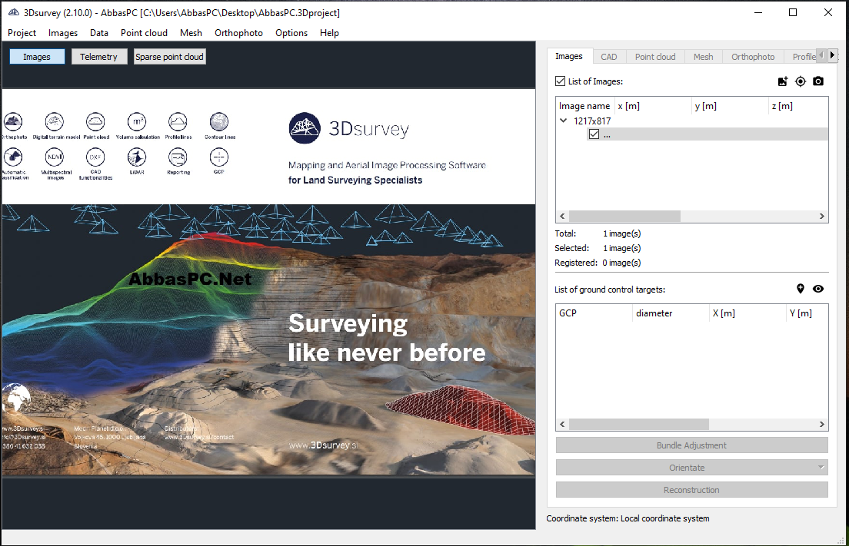Screen dimensions: 849x546
Task: Click right arrow of GCP list scrollbar
Action: 821,425
